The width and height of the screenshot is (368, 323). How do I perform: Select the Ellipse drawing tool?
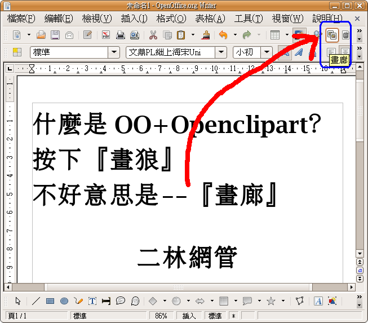point(64,301)
